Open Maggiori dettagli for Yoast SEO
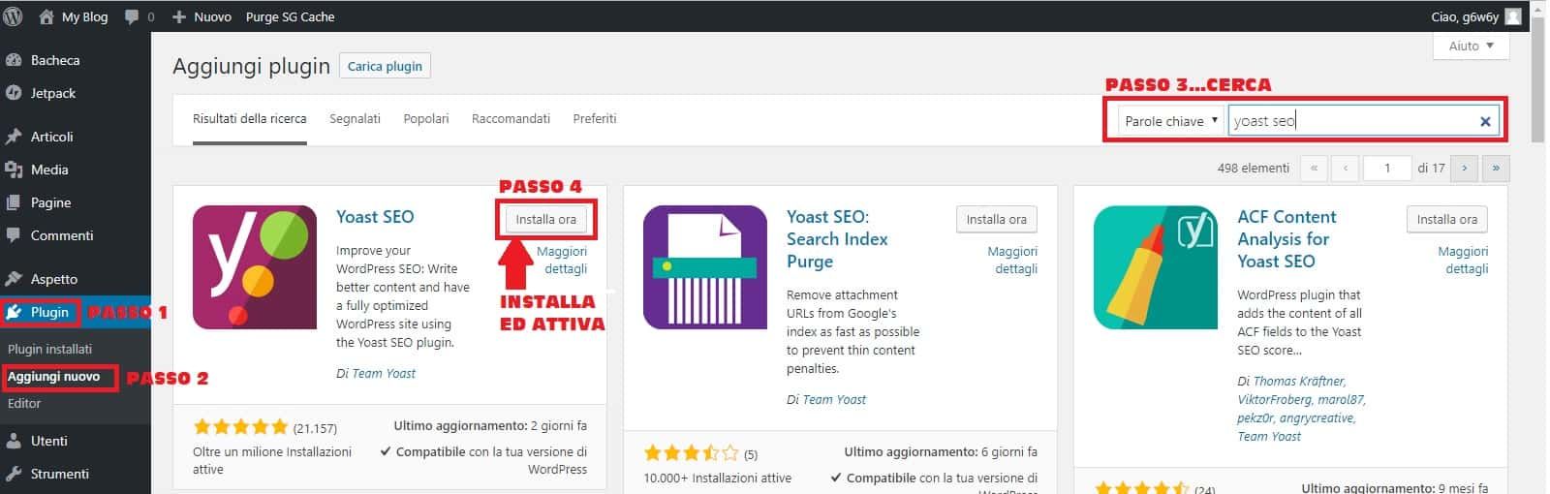The height and width of the screenshot is (494, 1550). [563, 260]
